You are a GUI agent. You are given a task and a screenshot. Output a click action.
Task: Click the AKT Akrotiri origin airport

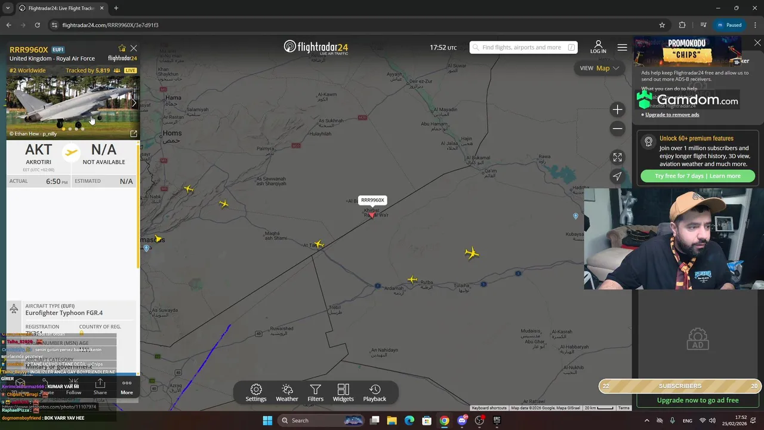(38, 155)
